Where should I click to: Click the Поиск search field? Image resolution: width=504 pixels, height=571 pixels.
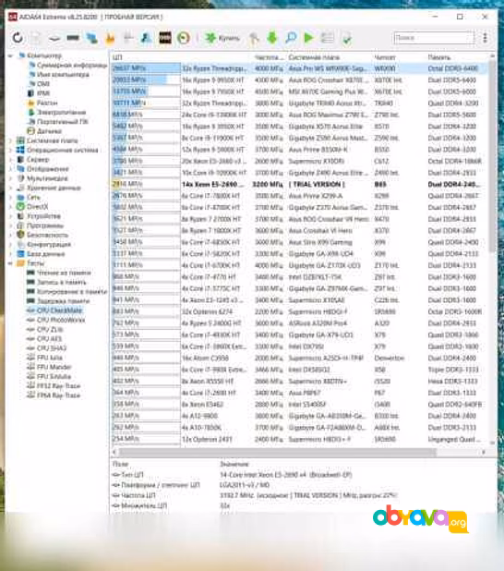pos(434,38)
